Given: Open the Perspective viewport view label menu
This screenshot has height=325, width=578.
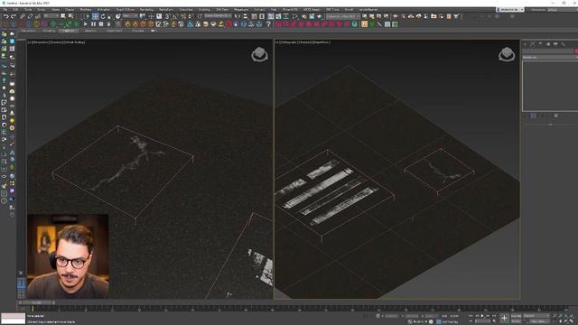Looking at the screenshot, I should (x=41, y=42).
